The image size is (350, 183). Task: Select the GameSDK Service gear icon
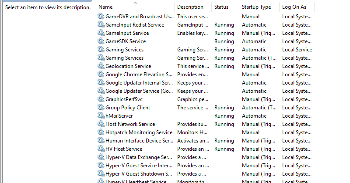[101, 41]
